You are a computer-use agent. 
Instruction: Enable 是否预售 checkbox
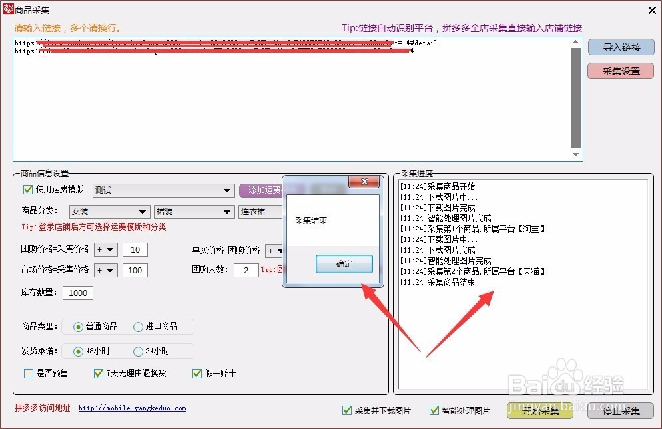(28, 373)
